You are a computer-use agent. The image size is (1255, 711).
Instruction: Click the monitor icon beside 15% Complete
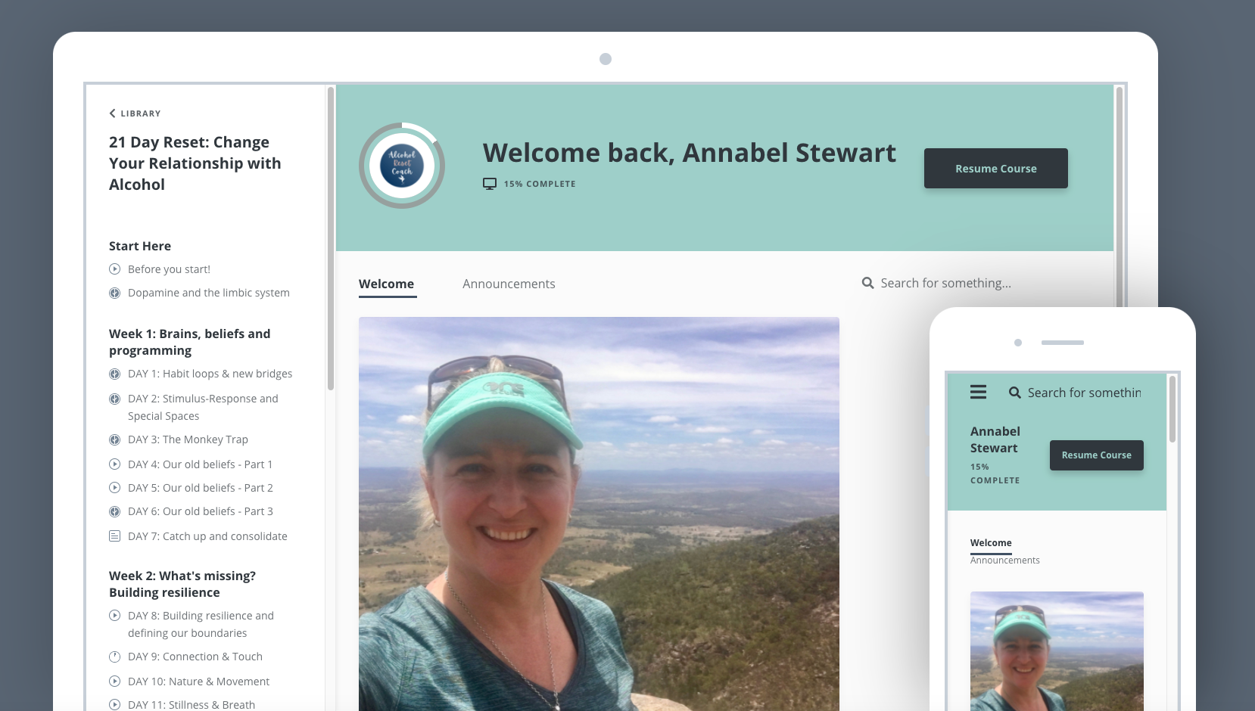[490, 184]
